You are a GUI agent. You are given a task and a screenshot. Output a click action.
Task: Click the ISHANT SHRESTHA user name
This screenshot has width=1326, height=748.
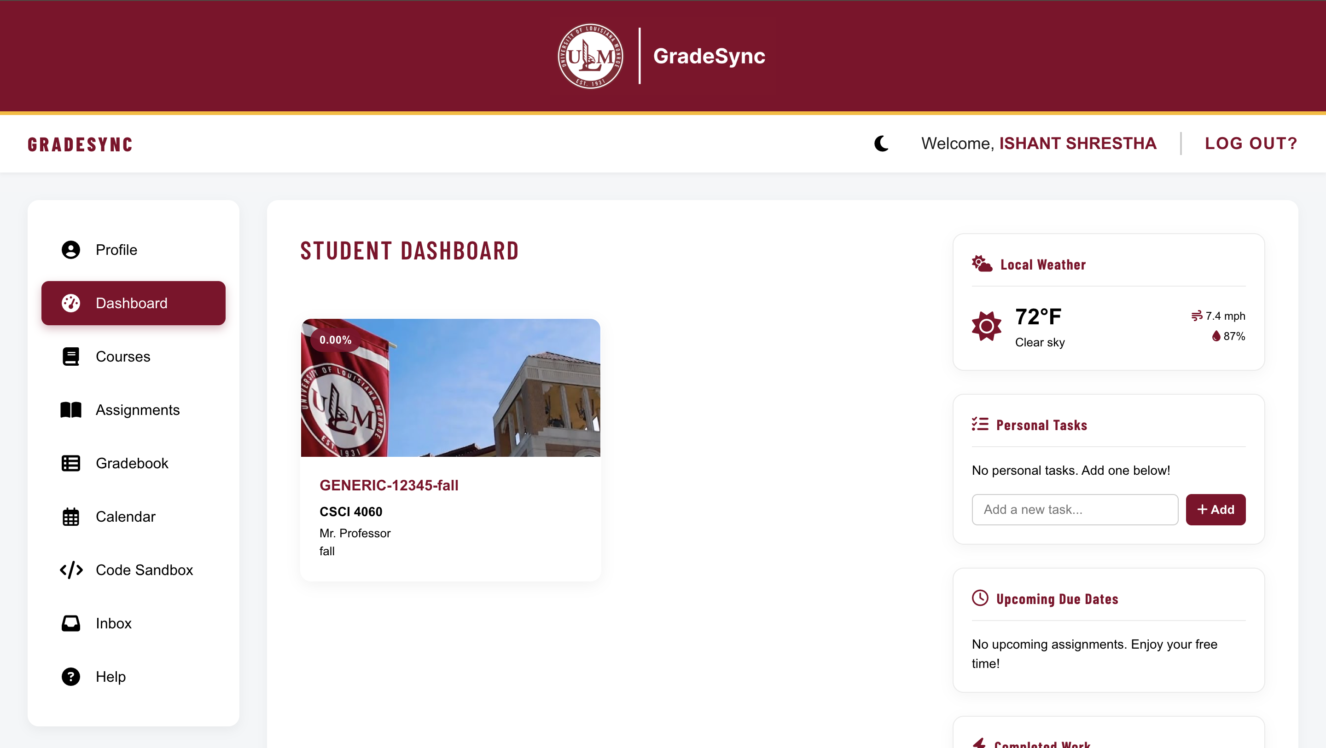click(x=1078, y=144)
